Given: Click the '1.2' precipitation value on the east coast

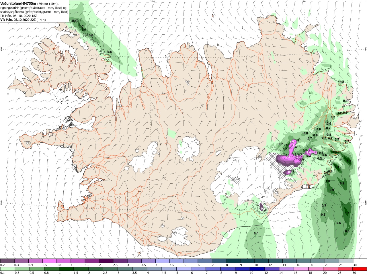Looking at the screenshot, I should (x=339, y=113).
